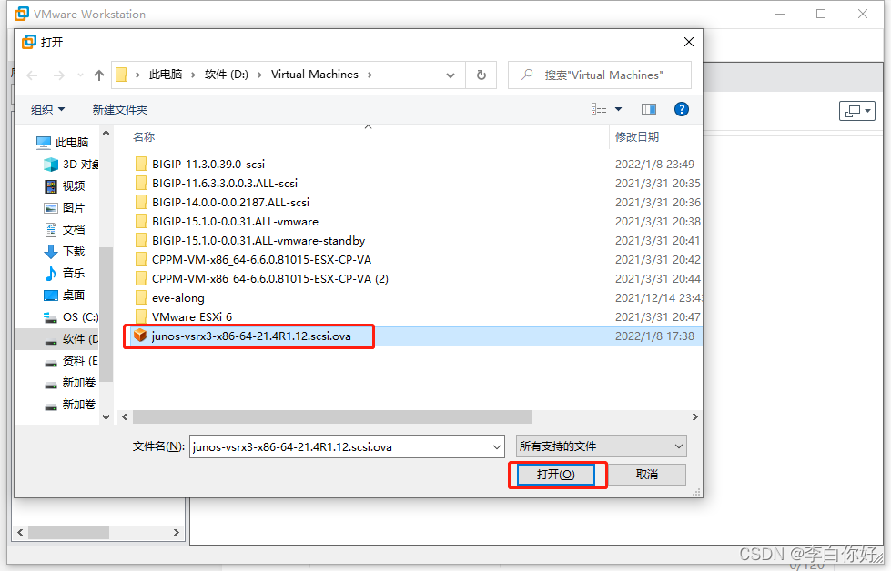Open help via the question mark icon
This screenshot has height=571, width=891.
point(682,109)
